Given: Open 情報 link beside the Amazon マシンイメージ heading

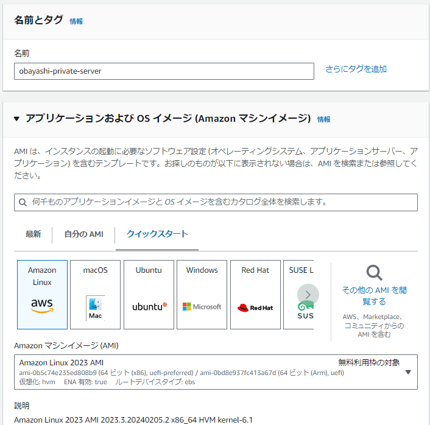Looking at the screenshot, I should point(323,119).
